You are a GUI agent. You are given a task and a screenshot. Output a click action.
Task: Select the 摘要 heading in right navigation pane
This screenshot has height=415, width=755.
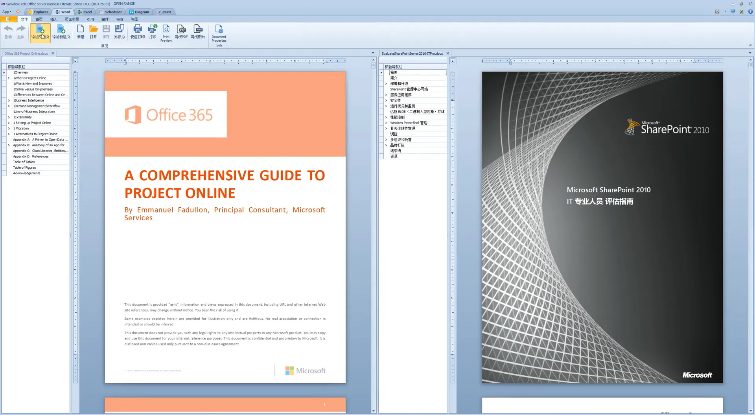tap(394, 72)
